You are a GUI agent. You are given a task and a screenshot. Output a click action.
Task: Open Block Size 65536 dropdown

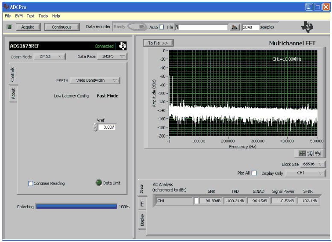tap(313, 164)
